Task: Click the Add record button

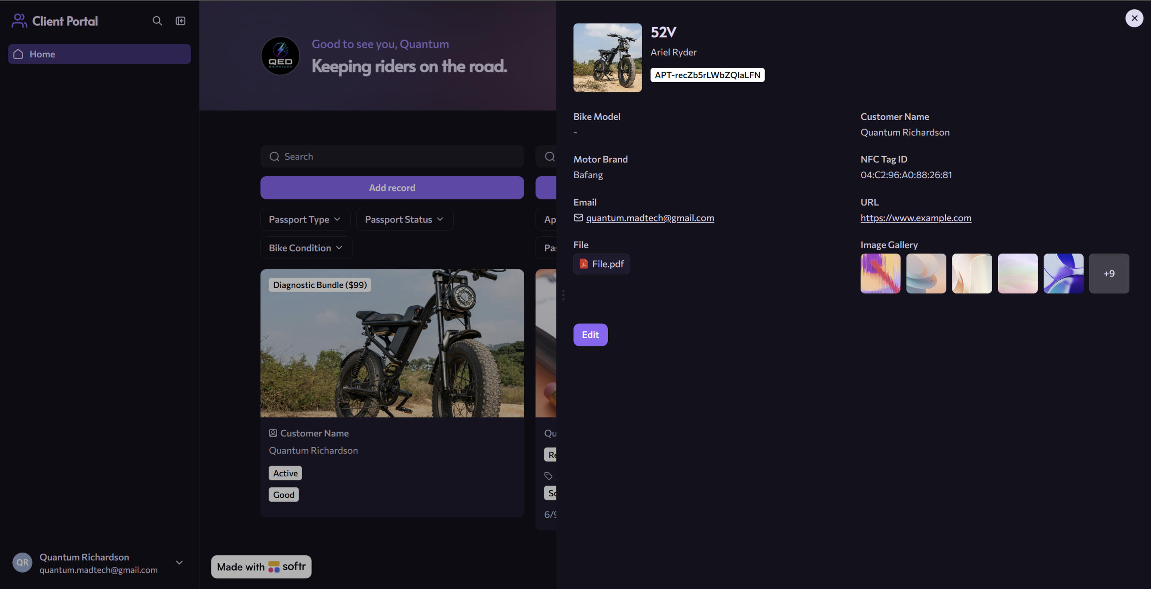Action: pos(392,188)
